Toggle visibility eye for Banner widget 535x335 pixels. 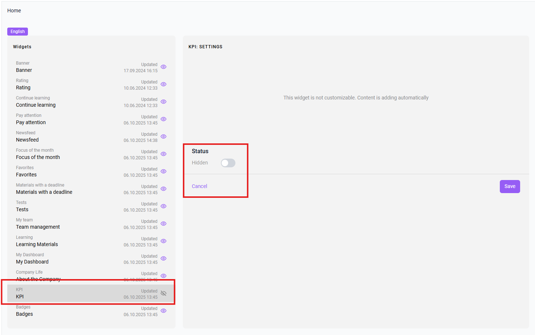coord(164,67)
